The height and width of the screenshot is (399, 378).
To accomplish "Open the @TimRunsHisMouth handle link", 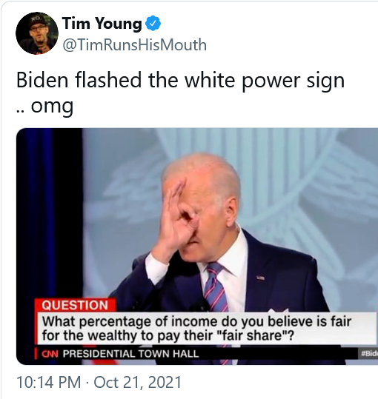I will [x=135, y=44].
